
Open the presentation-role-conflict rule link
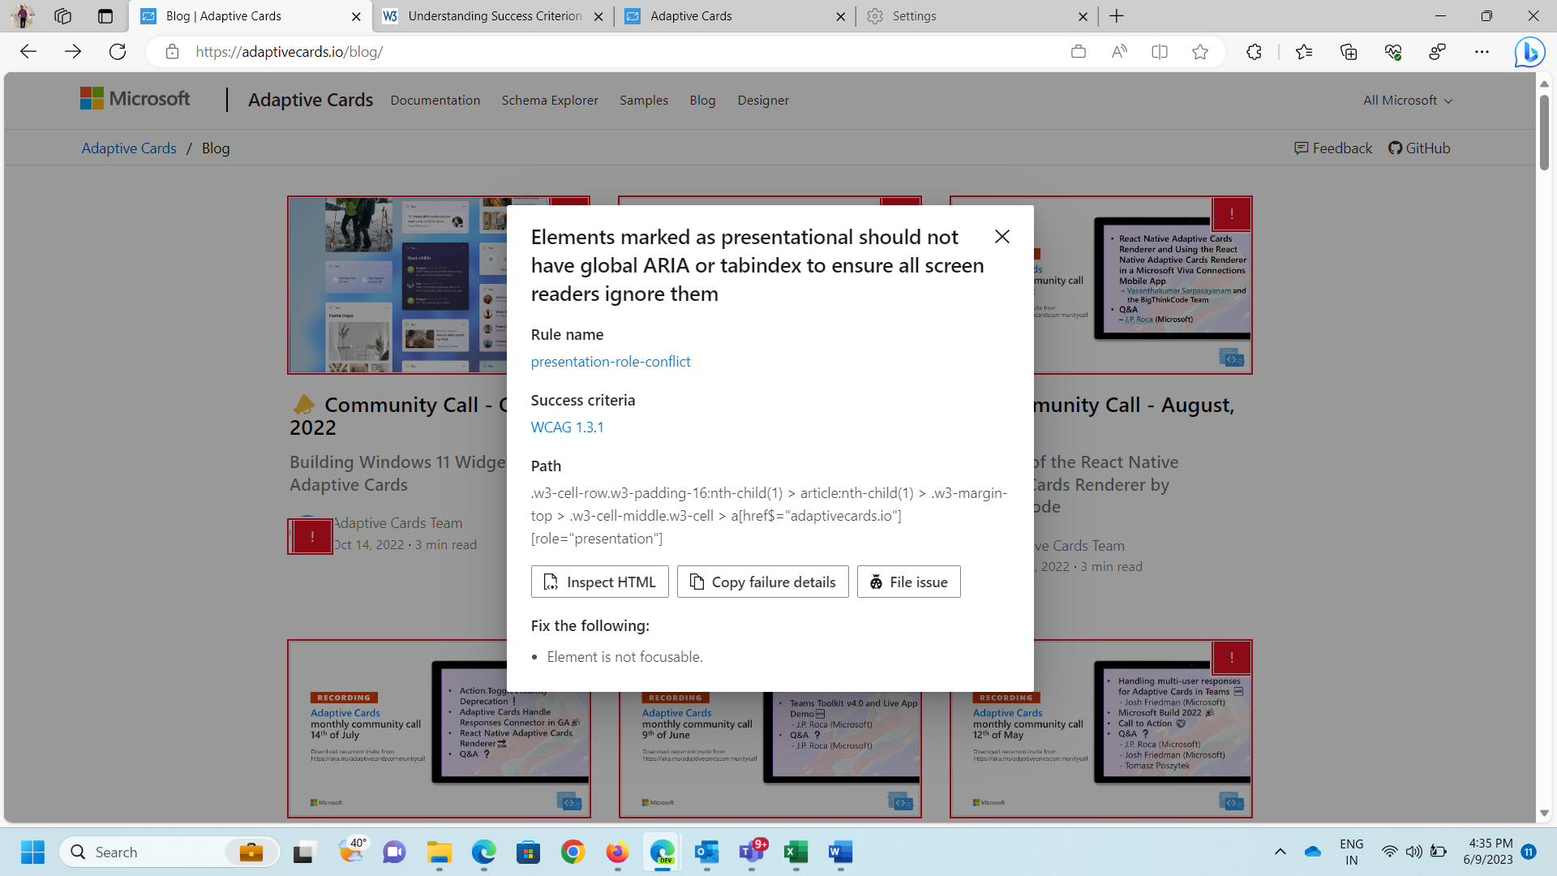[x=611, y=361]
